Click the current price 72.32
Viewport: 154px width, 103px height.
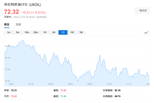pyautogui.click(x=11, y=12)
